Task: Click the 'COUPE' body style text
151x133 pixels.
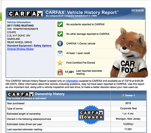Action: (12, 32)
